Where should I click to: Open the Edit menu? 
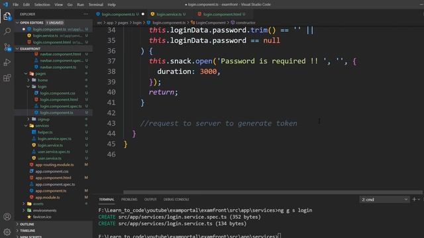[x=26, y=5]
